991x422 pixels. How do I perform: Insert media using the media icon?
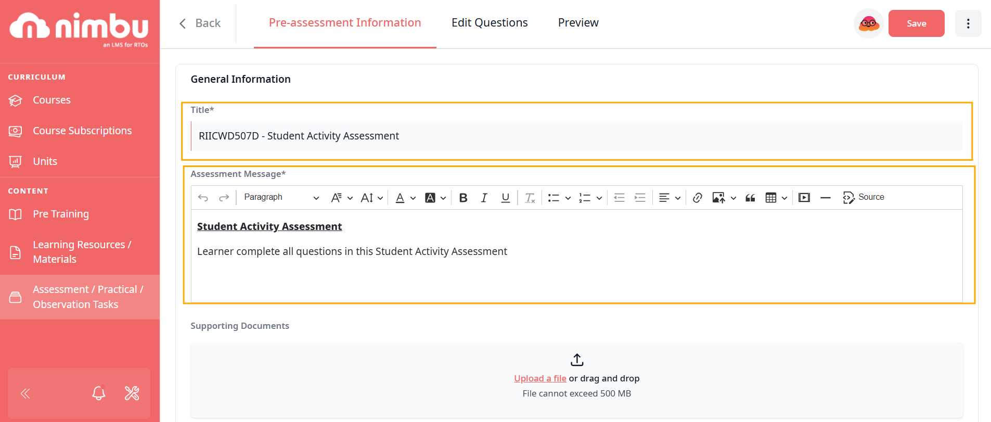coord(804,198)
